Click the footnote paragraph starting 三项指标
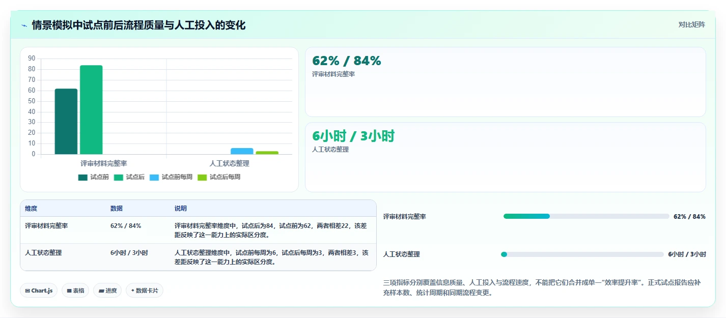Screen dimensions: 726x318 click(x=542, y=287)
